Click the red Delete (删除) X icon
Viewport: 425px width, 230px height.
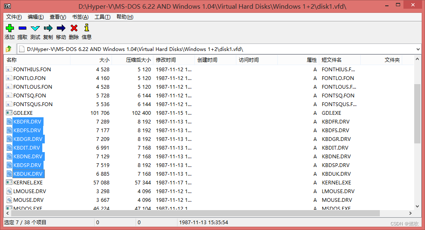pyautogui.click(x=74, y=28)
